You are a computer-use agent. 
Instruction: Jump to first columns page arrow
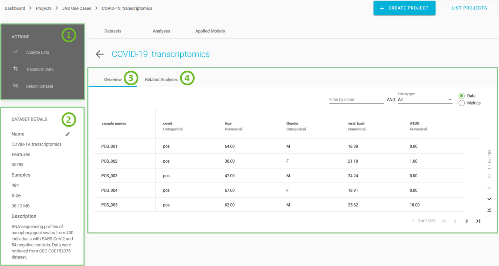(443, 221)
